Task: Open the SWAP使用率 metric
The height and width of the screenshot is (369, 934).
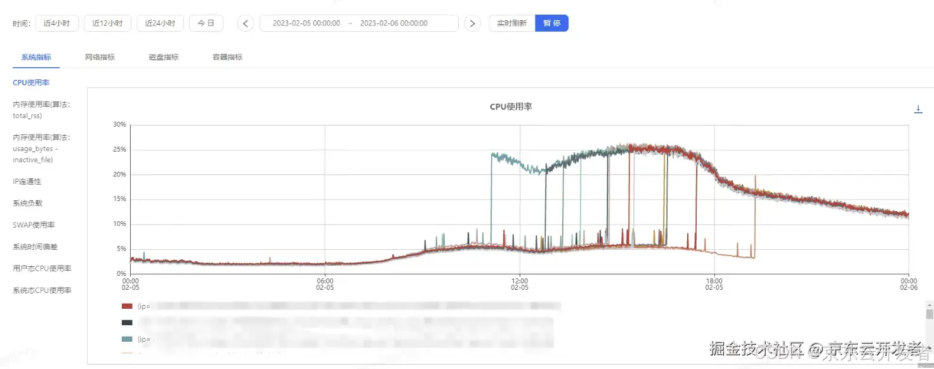Action: point(32,225)
